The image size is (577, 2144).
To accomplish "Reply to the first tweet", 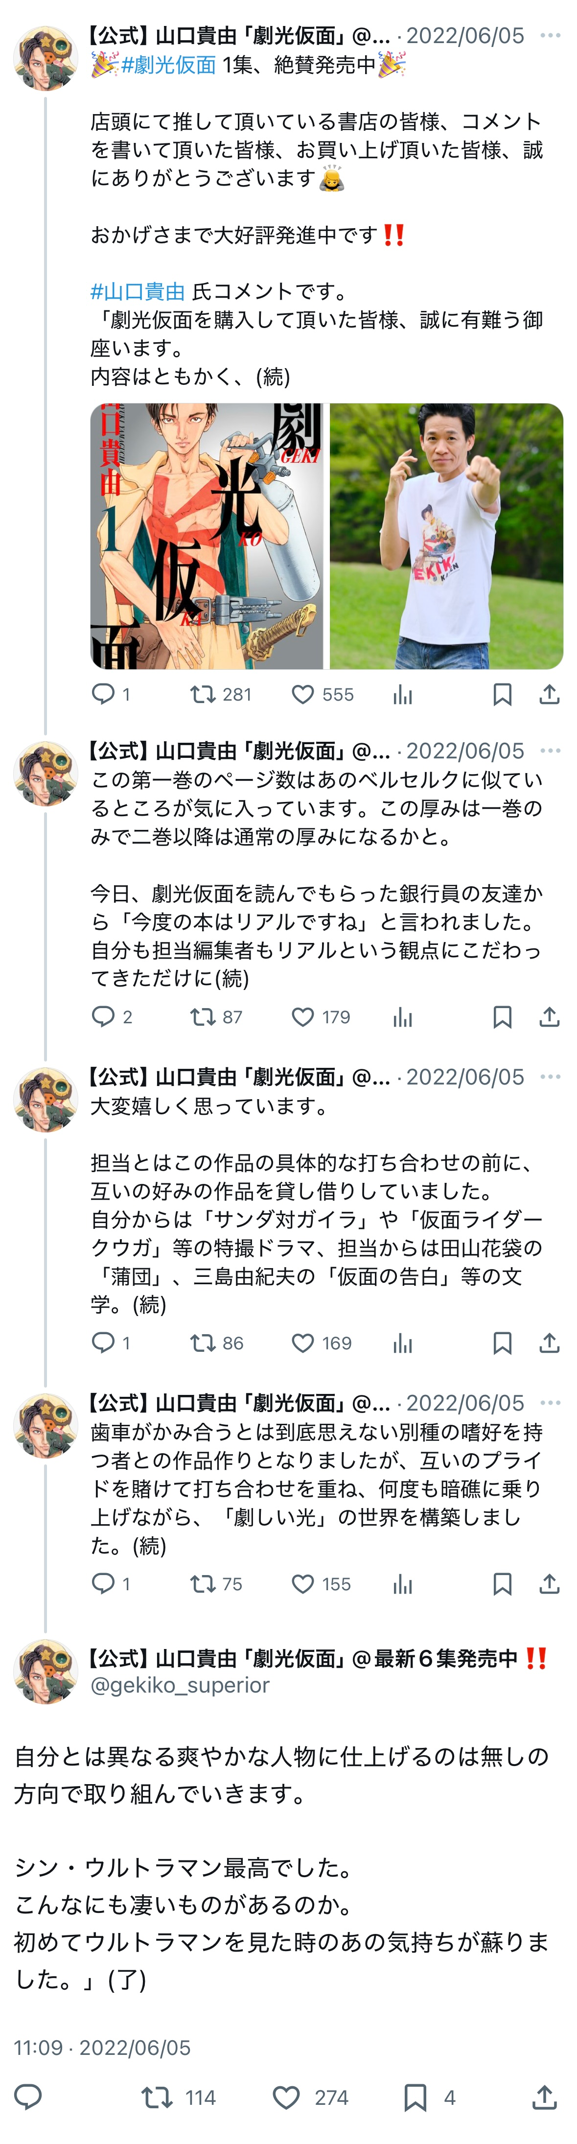I will click(x=103, y=694).
